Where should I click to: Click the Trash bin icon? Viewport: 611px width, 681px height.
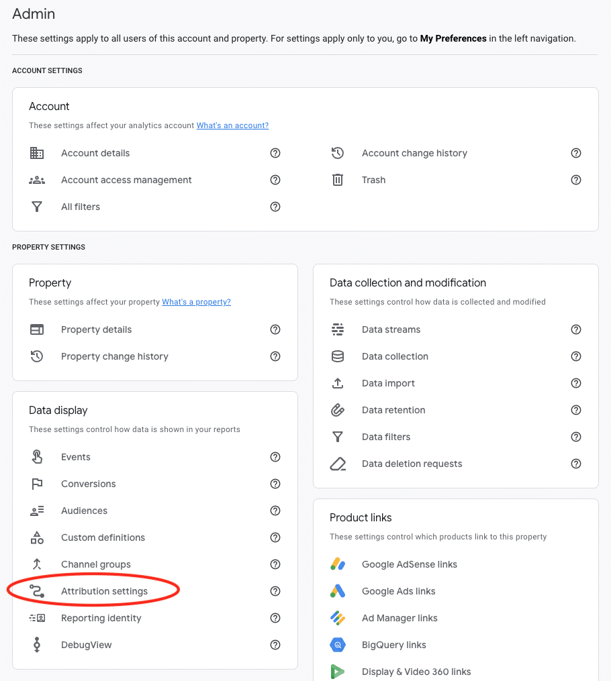point(338,180)
